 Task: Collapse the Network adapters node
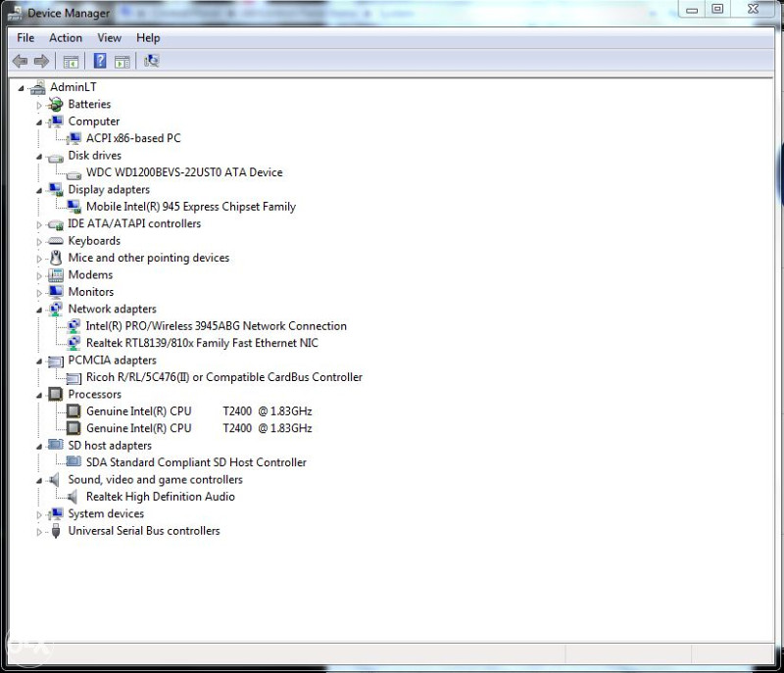tap(39, 310)
